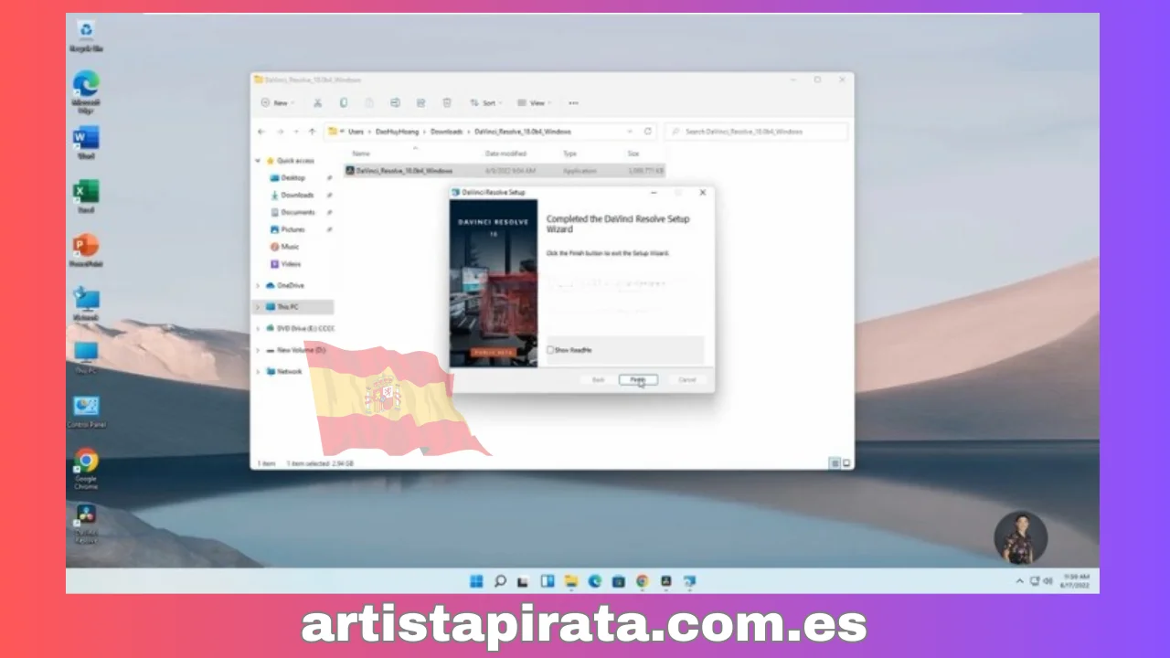The height and width of the screenshot is (658, 1170).
Task: Click the Rename icon in Explorer toolbar
Action: point(395,103)
